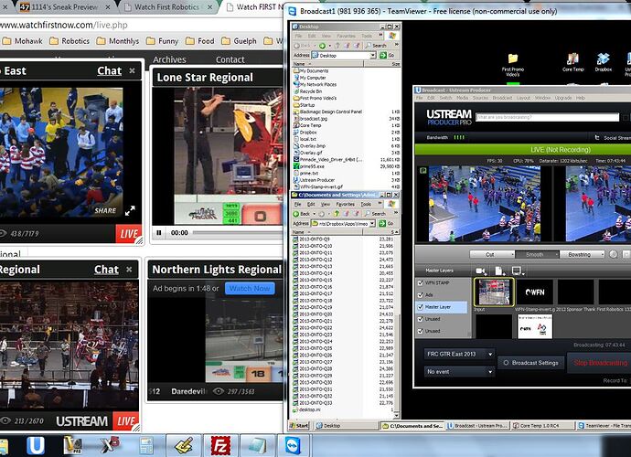This screenshot has width=631, height=457.
Task: Open the Sources menu in Ustream Producer
Action: 480,98
